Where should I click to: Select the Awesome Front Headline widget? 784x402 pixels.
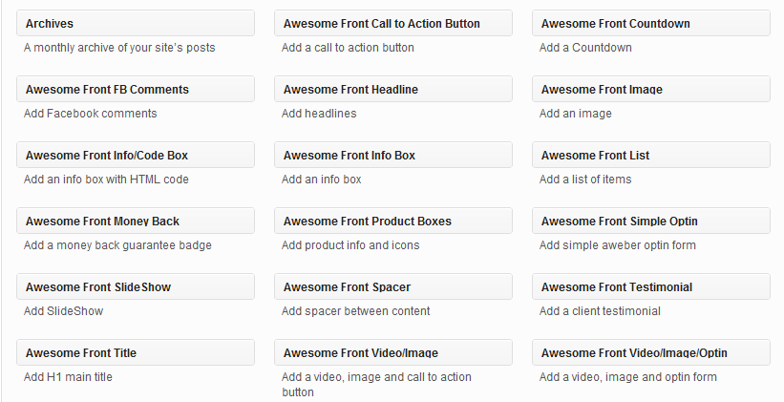tap(393, 89)
